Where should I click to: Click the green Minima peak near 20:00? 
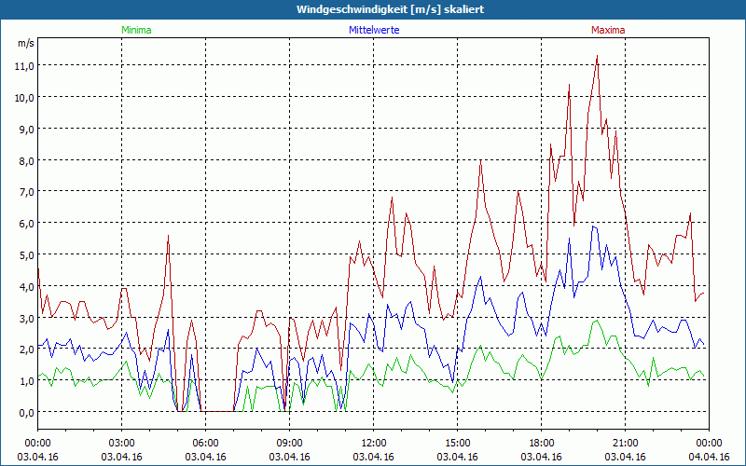[x=597, y=321]
